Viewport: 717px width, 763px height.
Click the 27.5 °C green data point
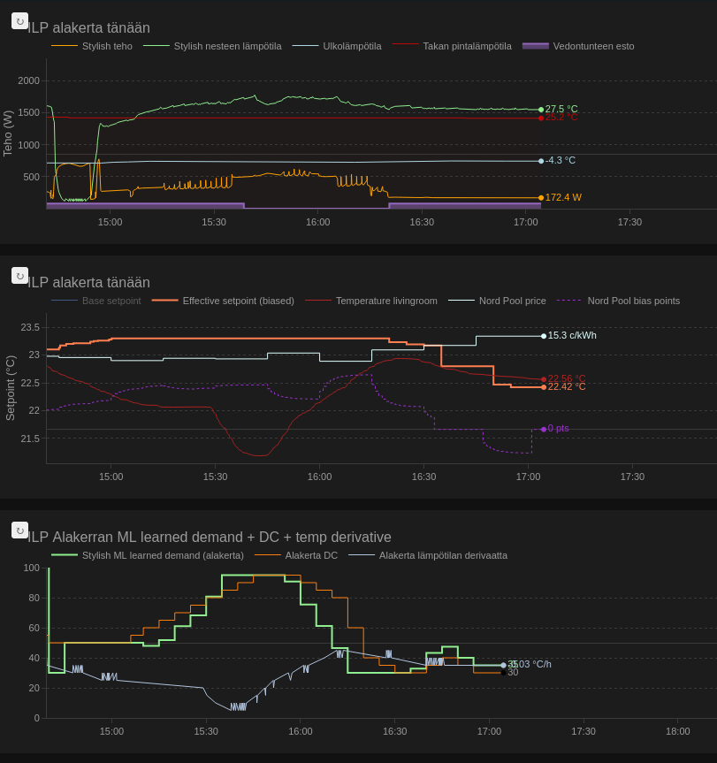point(541,110)
